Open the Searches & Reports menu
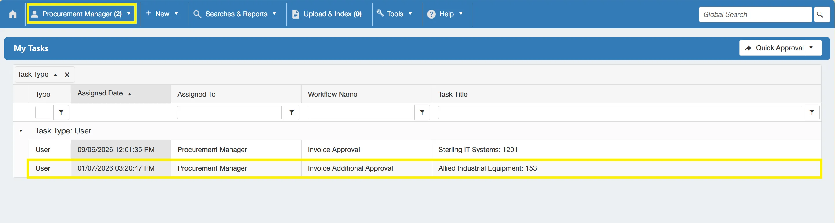The image size is (835, 223). click(x=235, y=14)
